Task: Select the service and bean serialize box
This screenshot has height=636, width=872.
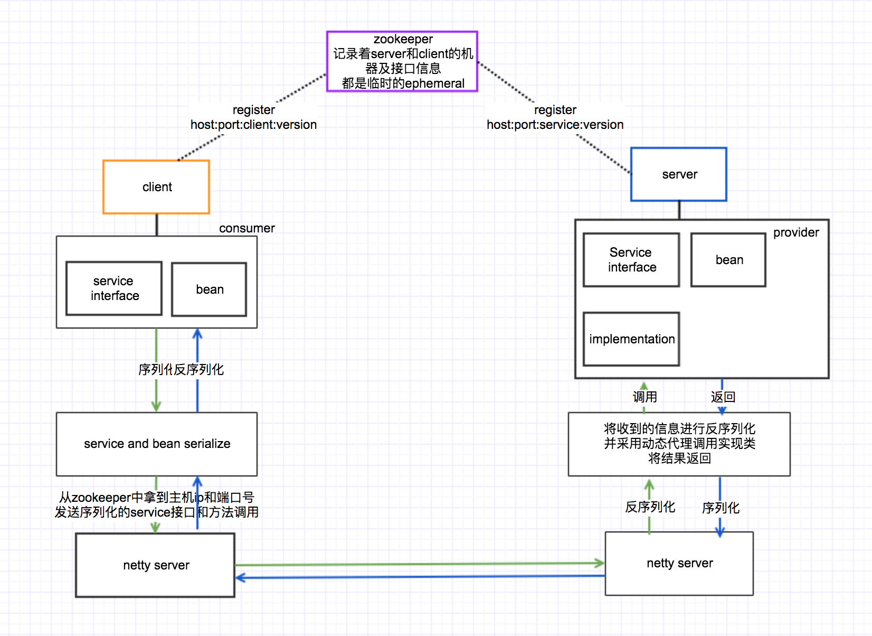Action: point(157,444)
